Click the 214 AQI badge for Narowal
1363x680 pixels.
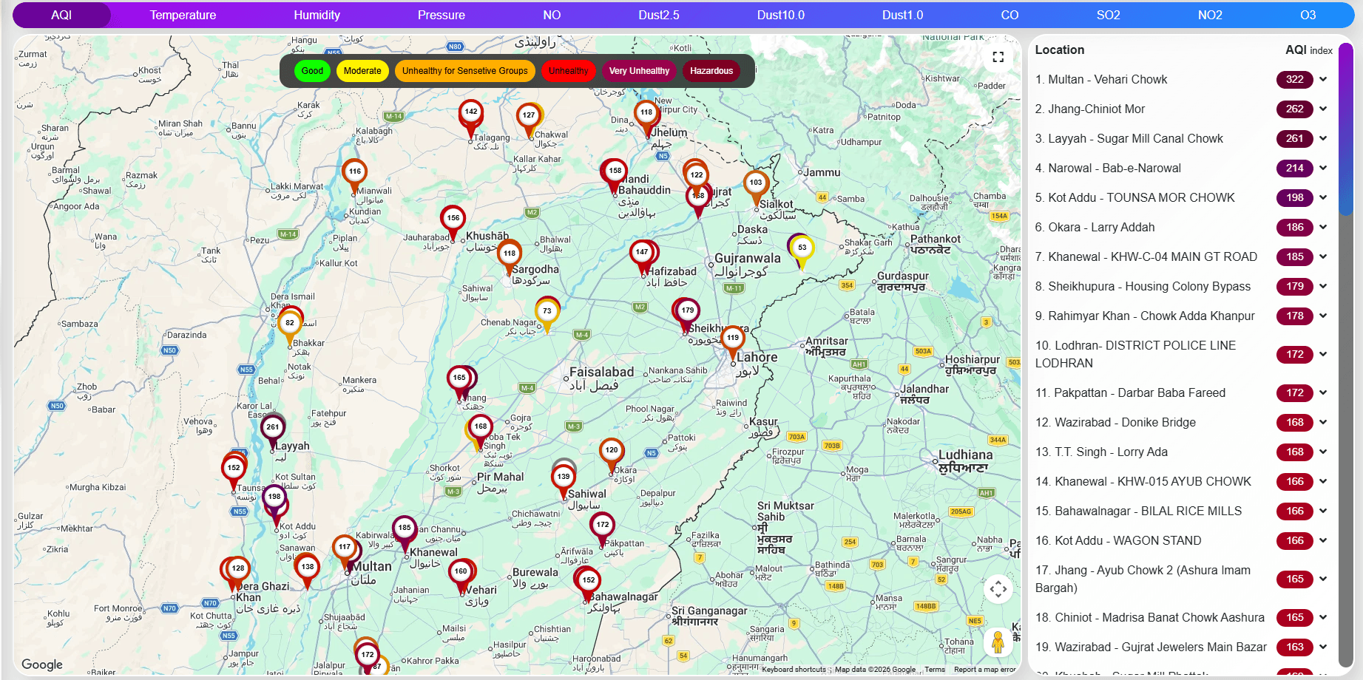1294,168
